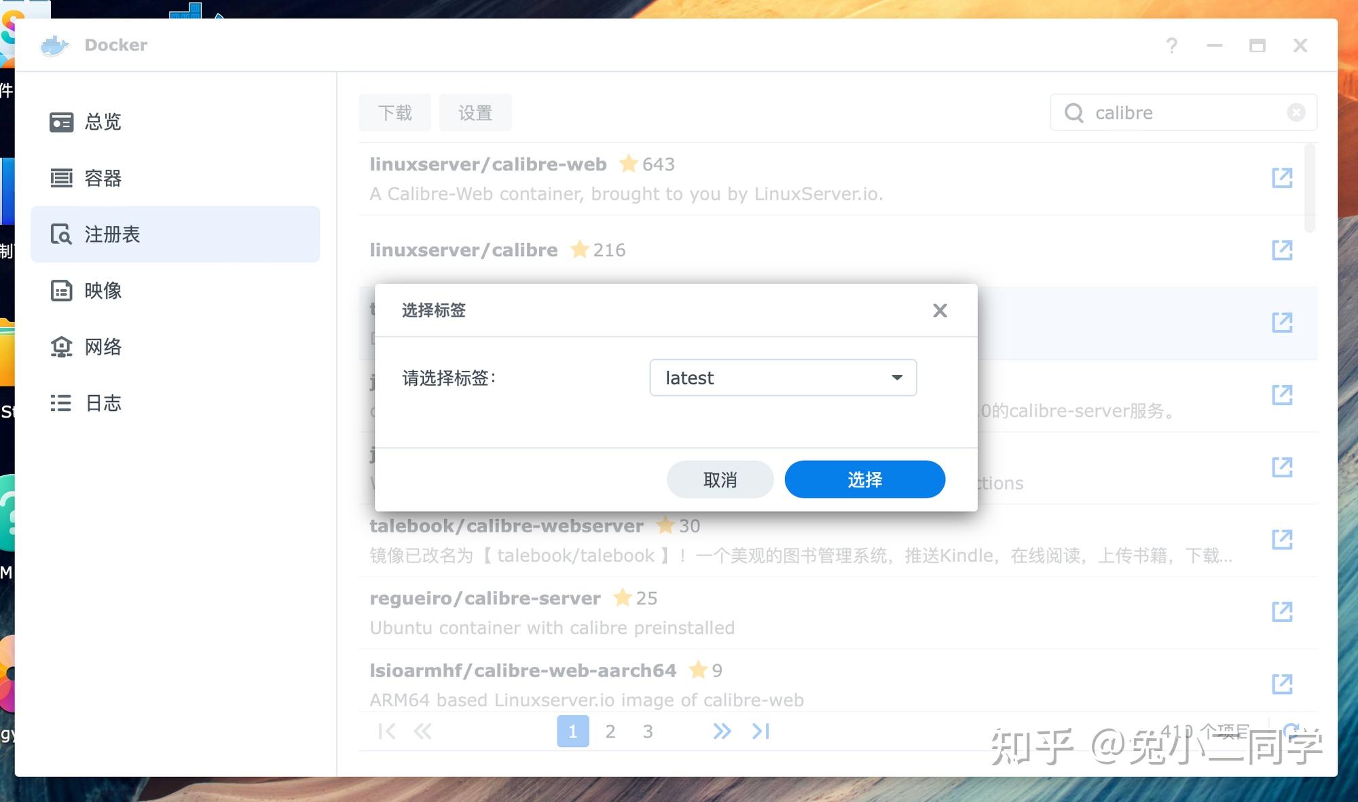This screenshot has height=802, width=1358.
Task: Open linuxserver/calibre-web Docker Hub page via external link icon
Action: click(x=1281, y=178)
